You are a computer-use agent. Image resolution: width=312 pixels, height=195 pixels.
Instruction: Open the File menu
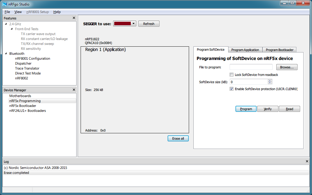click(7, 12)
